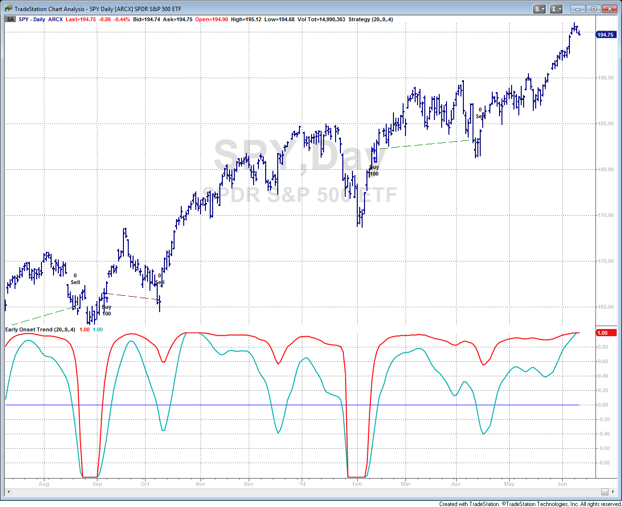Click the 'Low=194.68' value
The height and width of the screenshot is (507, 622).
point(279,19)
